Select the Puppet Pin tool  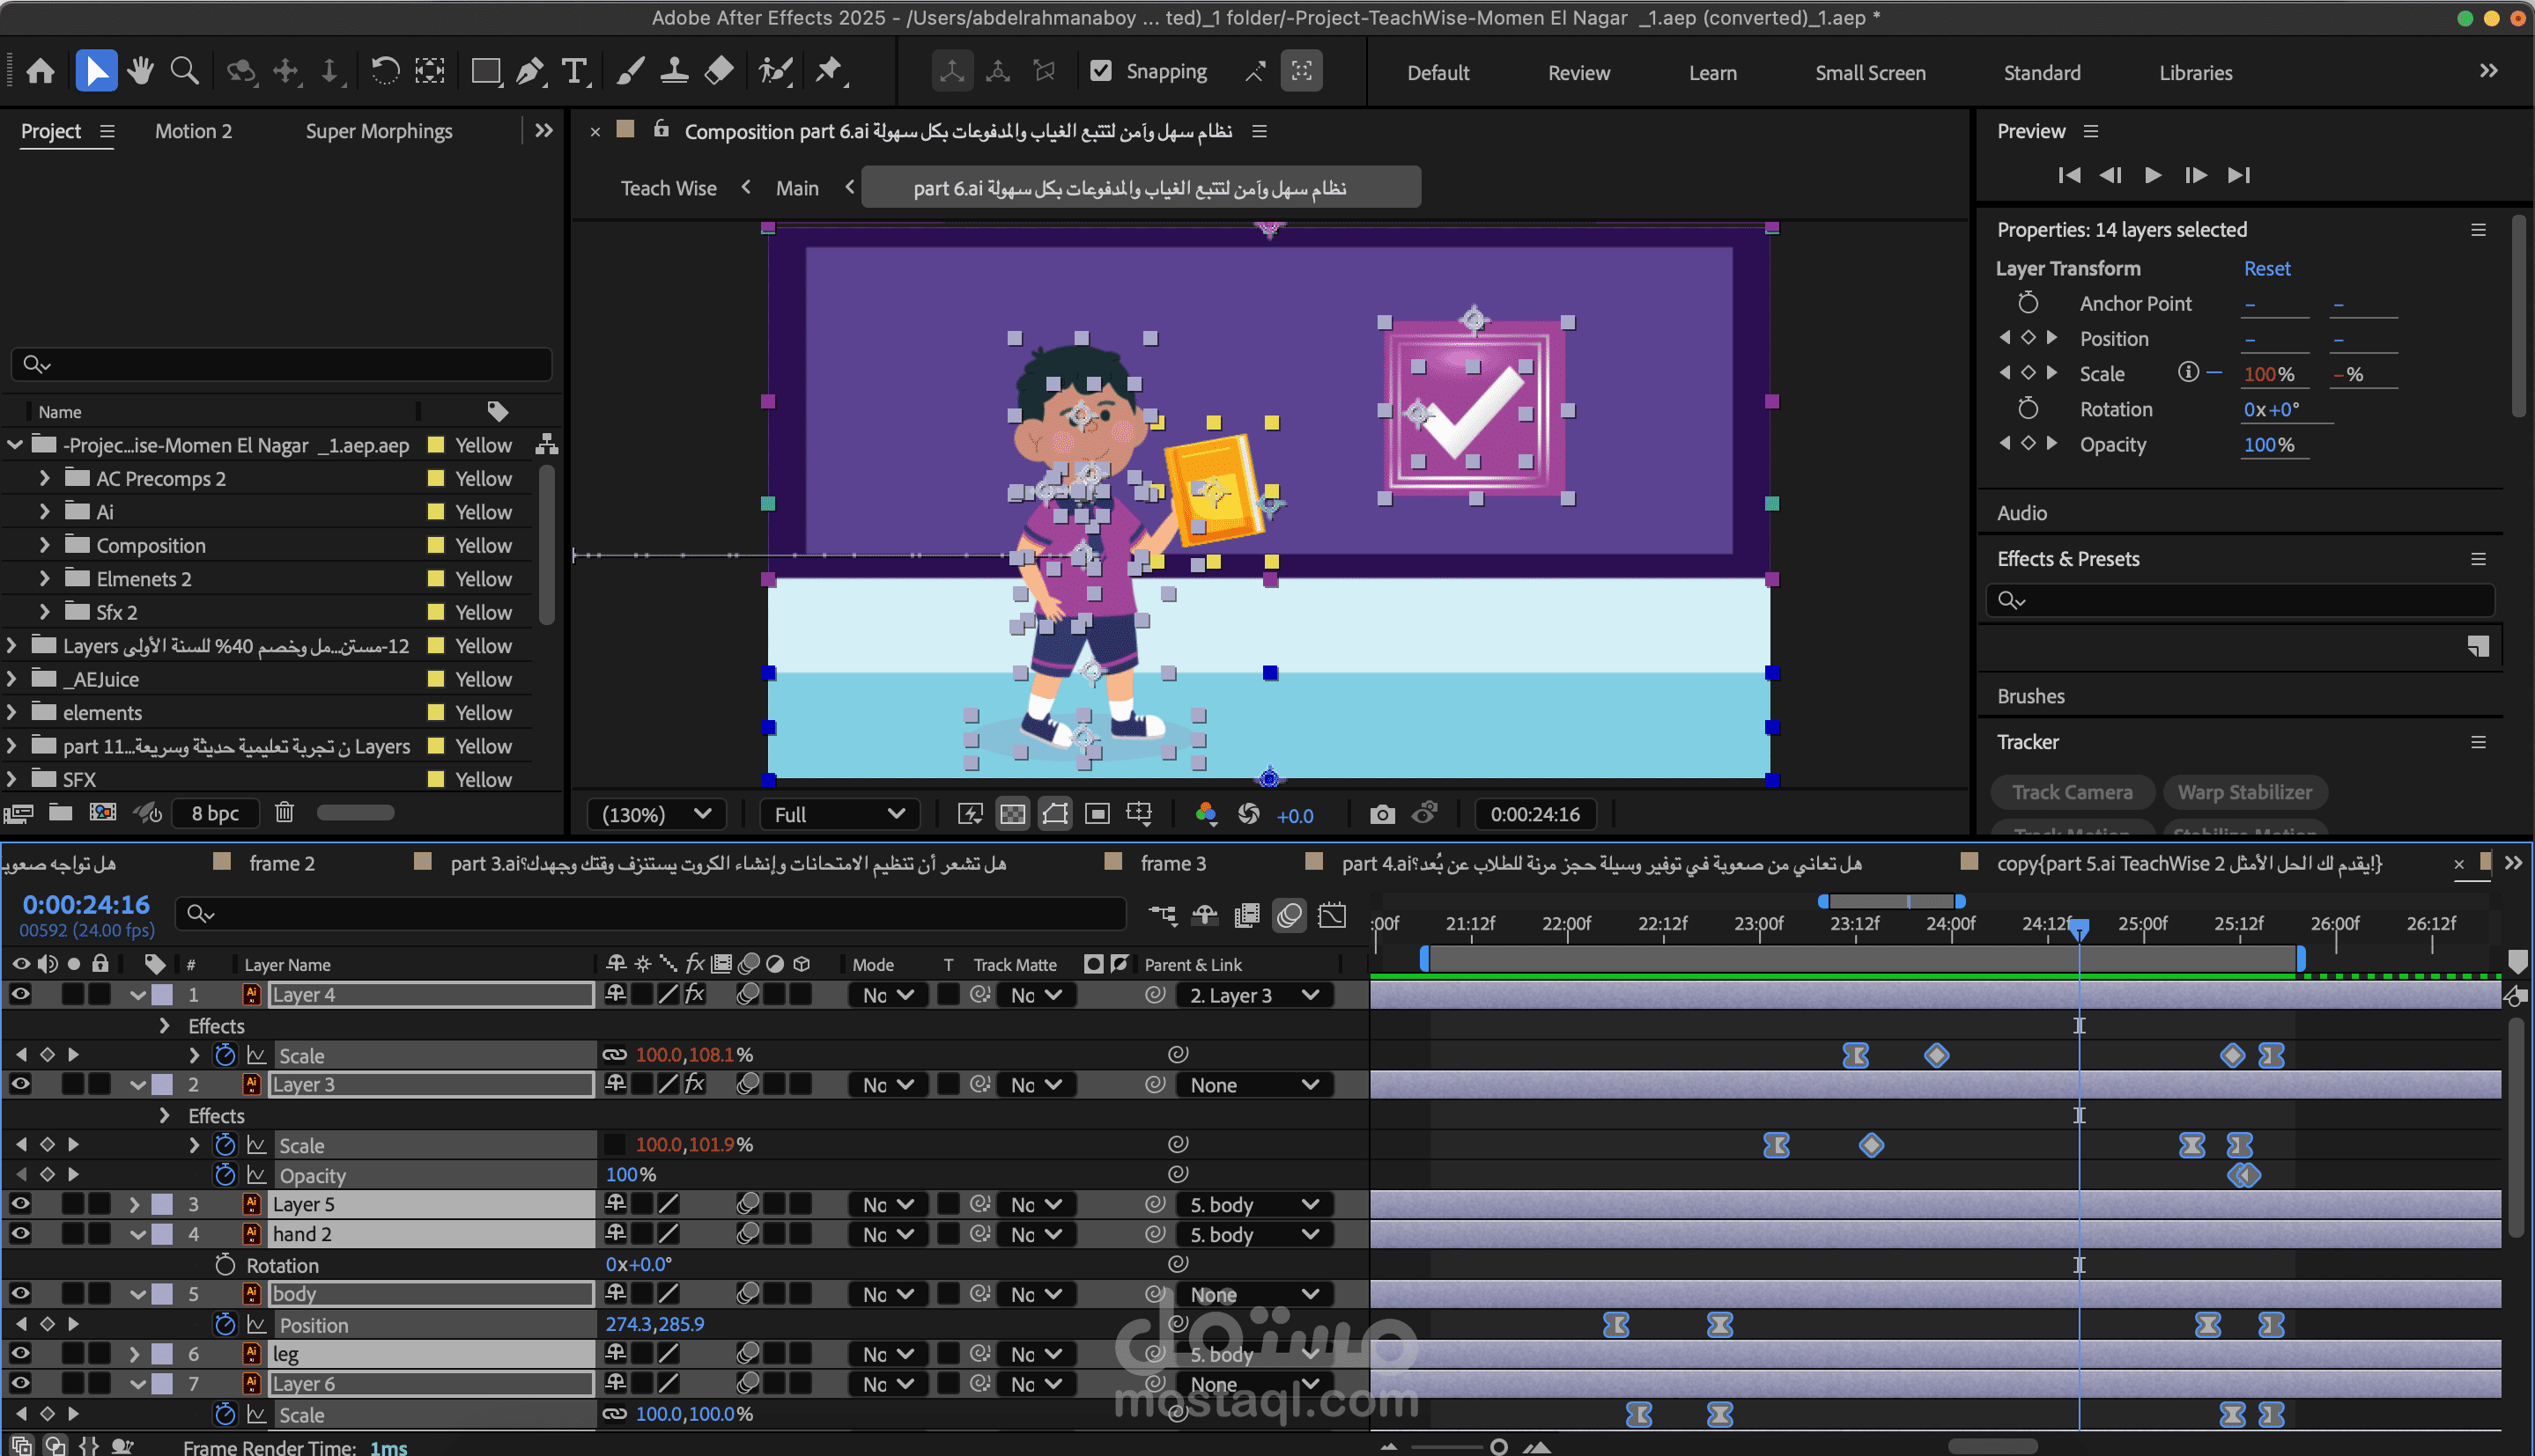828,71
